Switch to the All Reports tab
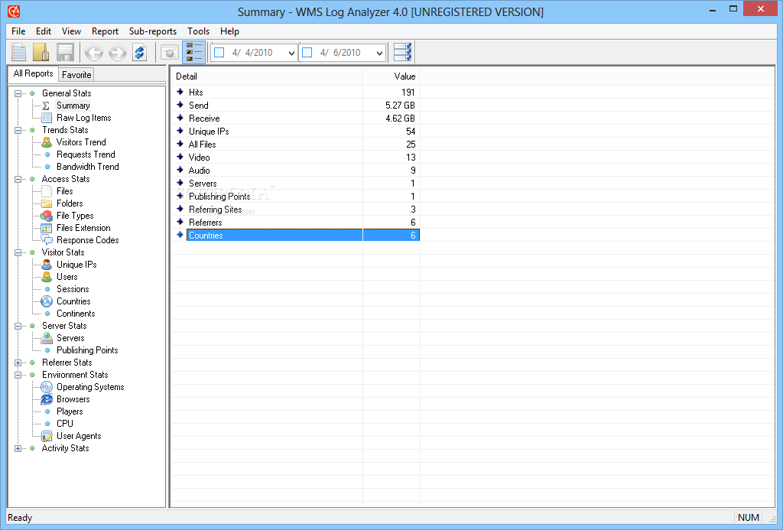The image size is (783, 530). (33, 73)
